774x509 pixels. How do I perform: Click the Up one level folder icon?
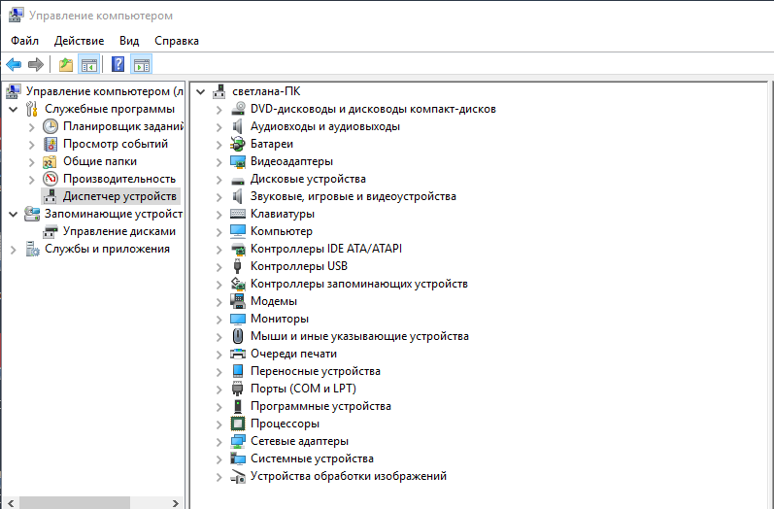tap(66, 65)
